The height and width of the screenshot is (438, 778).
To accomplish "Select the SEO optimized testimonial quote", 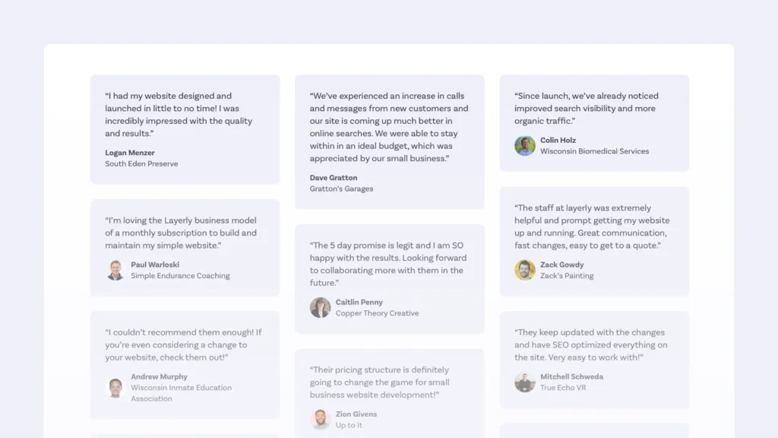I will tap(591, 344).
